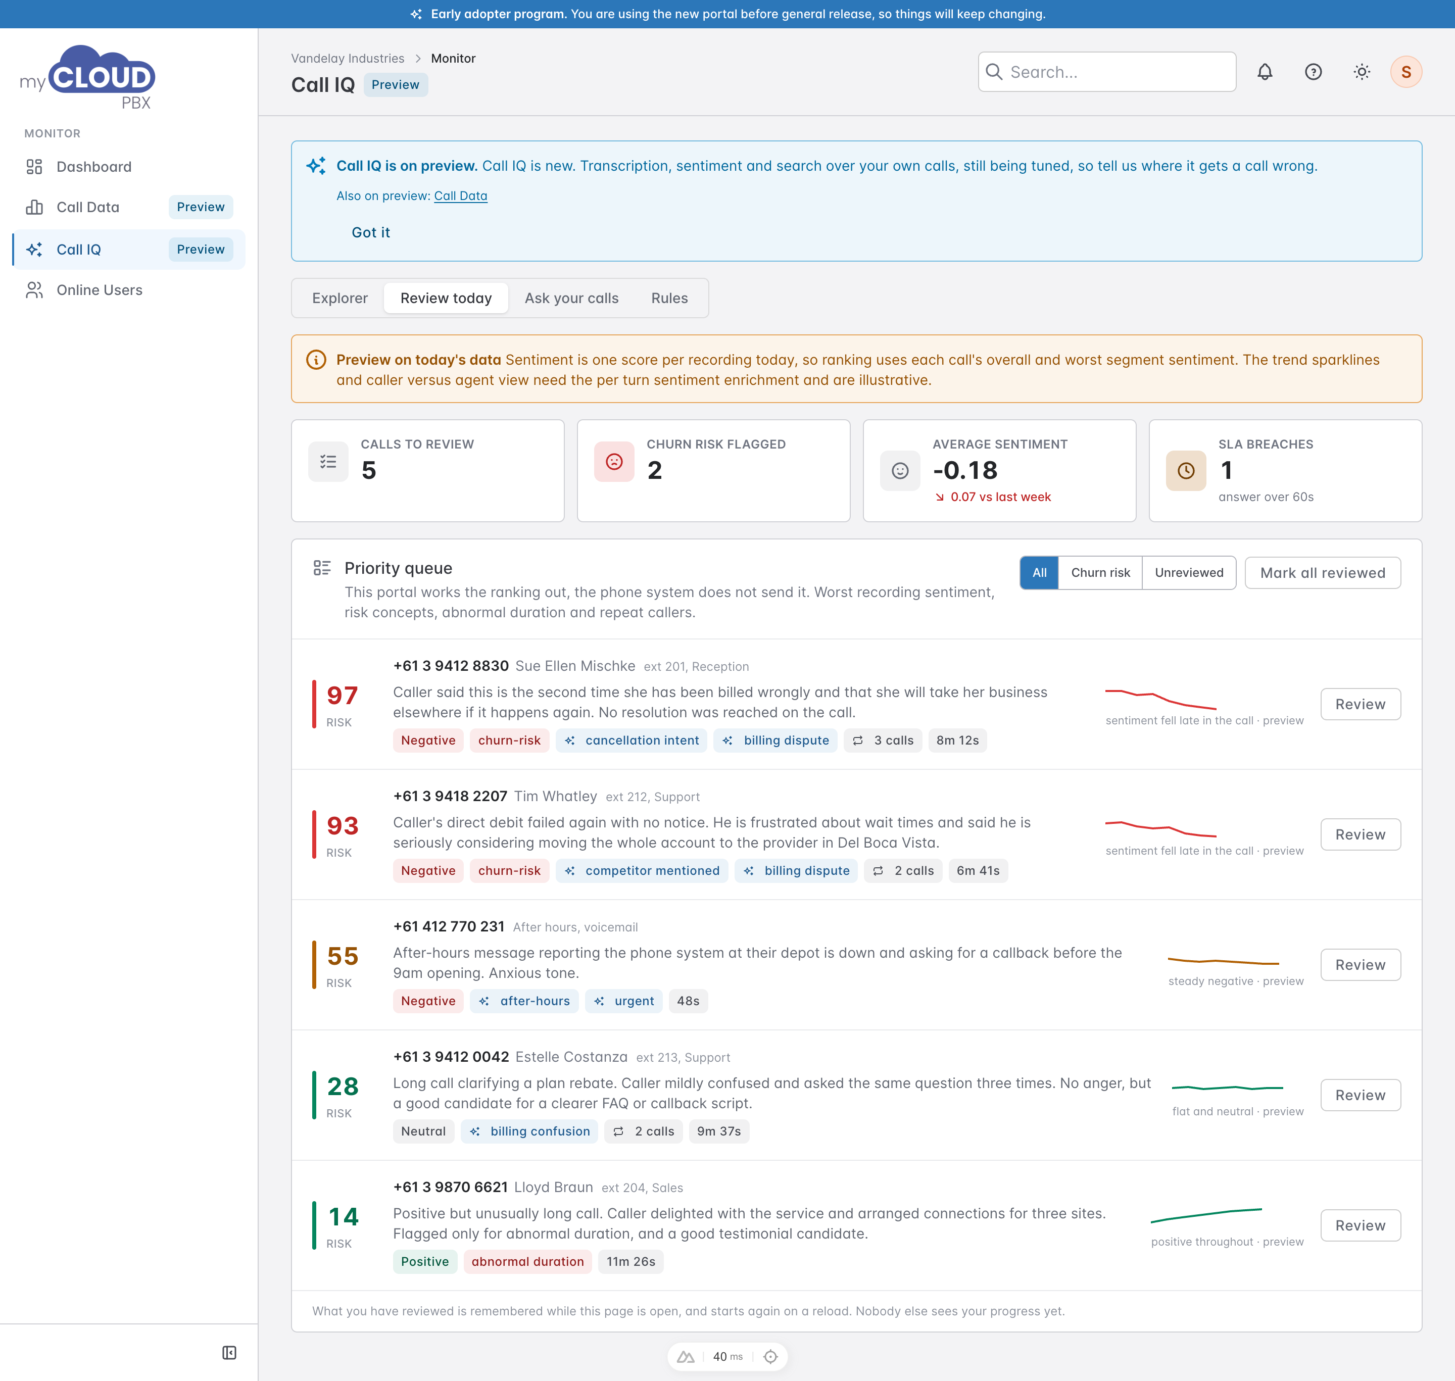This screenshot has width=1455, height=1381.
Task: Click the abnormal duration tag
Action: point(527,1262)
